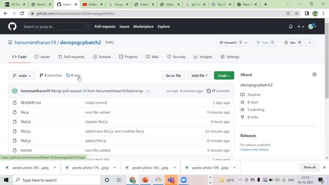Click the About section settings gear

pyautogui.click(x=314, y=75)
